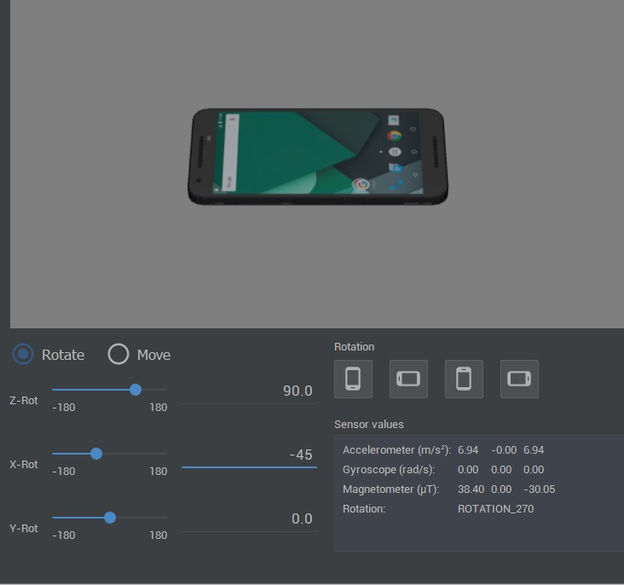The width and height of the screenshot is (624, 585).
Task: Click the X-Rot value field showing -45
Action: (x=249, y=455)
